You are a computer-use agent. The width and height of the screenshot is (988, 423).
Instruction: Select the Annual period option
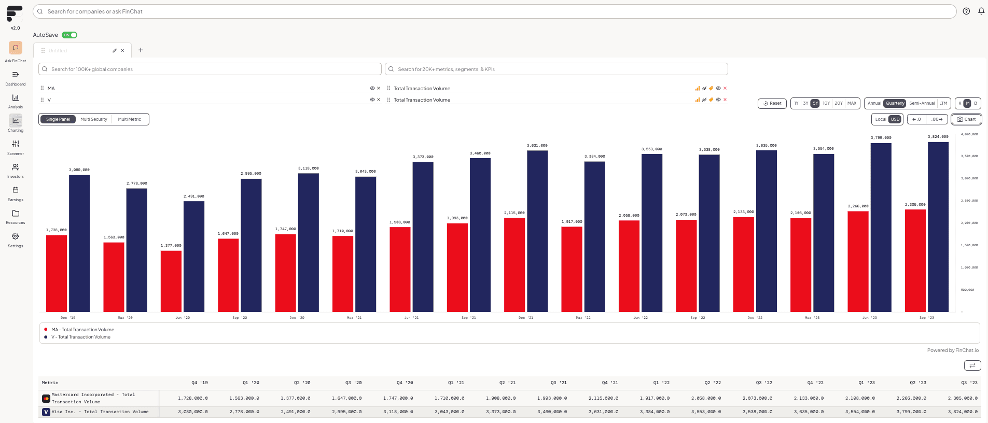874,103
